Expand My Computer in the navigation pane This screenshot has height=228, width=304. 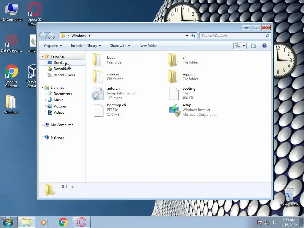point(42,125)
